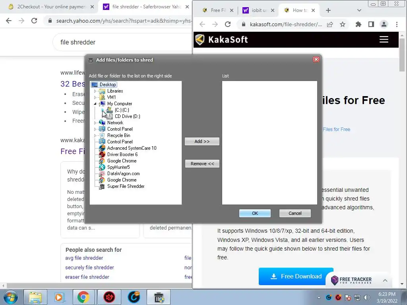Open Google Chrome from the taskbar
The width and height of the screenshot is (407, 305).
[x=83, y=297]
